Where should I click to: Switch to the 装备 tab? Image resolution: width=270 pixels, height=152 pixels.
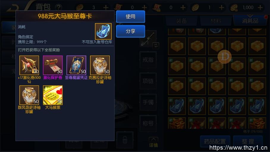point(181,21)
